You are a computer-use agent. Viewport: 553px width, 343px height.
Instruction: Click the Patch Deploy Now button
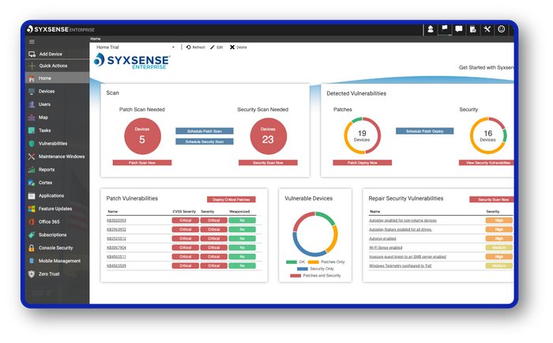(362, 163)
